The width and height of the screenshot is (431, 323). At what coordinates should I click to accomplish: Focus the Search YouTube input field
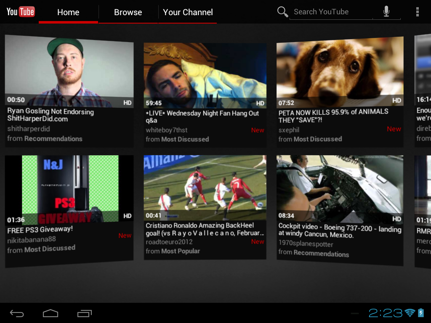(330, 12)
